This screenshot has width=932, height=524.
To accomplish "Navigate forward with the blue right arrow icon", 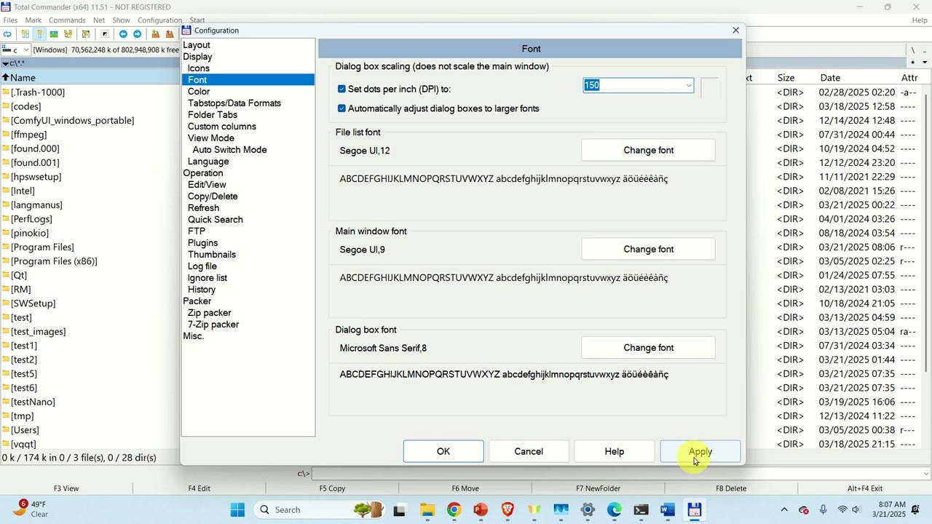I will tap(136, 34).
